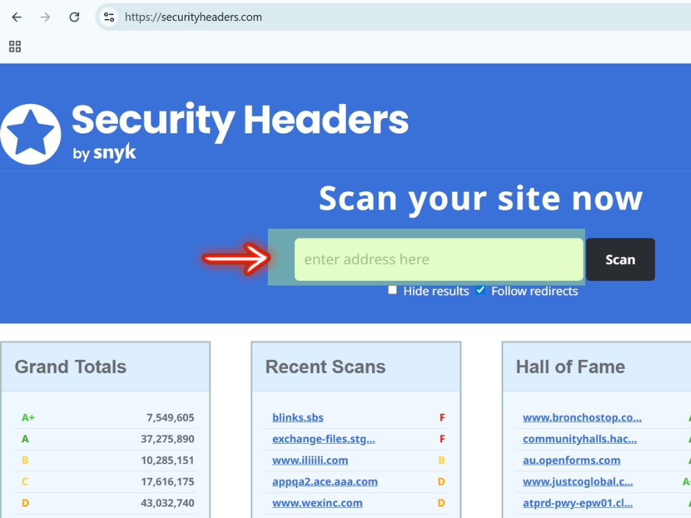Screen dimensions: 691x518
Task: Click the browser back arrow button
Action: tap(17, 18)
